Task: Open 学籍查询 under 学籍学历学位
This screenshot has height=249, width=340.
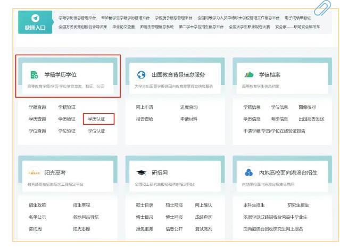Action: pos(37,107)
